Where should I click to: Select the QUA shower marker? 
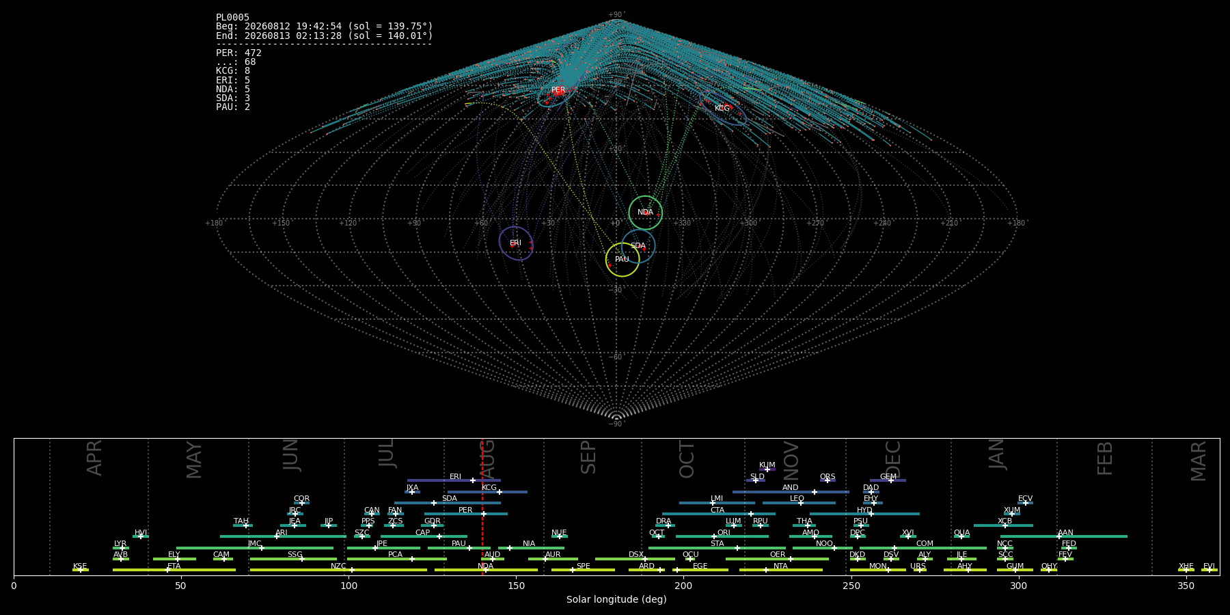coord(961,536)
